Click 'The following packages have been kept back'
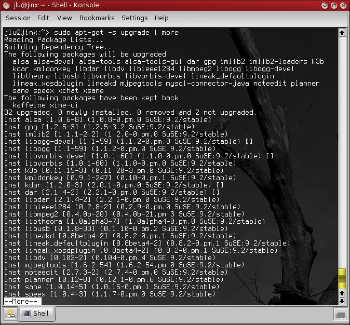The height and width of the screenshot is (325, 350). [x=91, y=98]
